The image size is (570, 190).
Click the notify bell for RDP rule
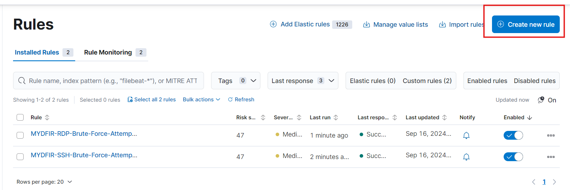coord(466,135)
